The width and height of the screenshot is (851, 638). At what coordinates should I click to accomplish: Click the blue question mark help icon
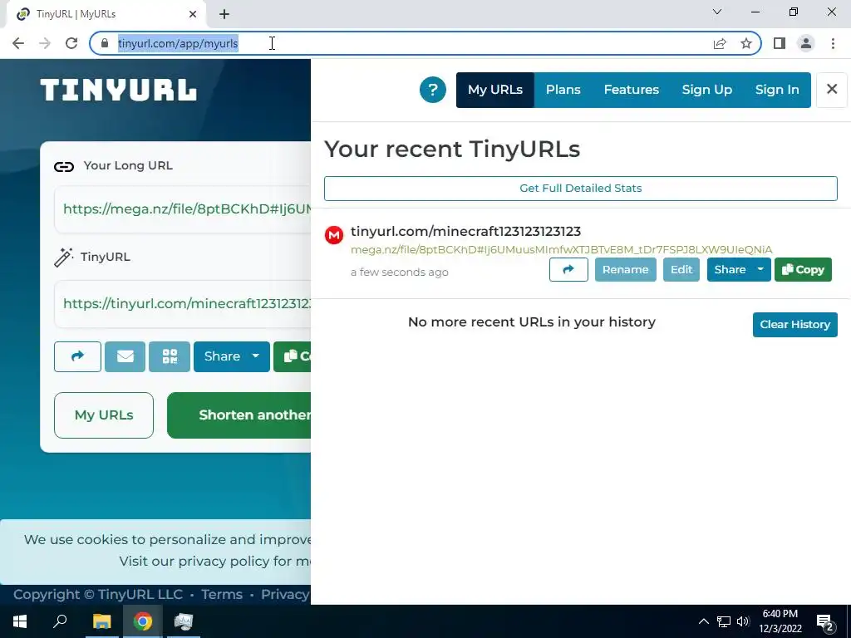pyautogui.click(x=432, y=90)
